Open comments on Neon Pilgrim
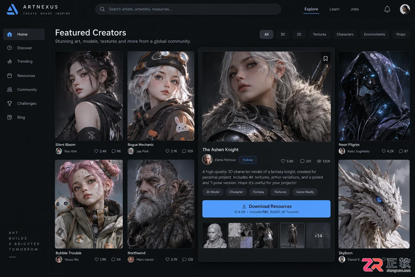This screenshot has height=277, width=415. click(x=401, y=151)
